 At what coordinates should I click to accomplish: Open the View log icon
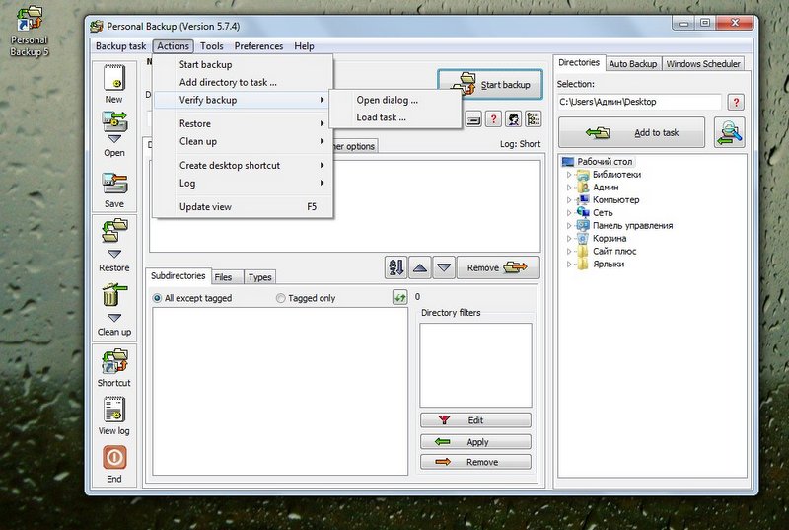pos(114,410)
